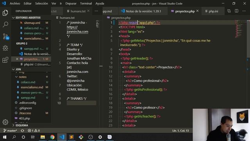Screen dimensions: 250x141
Task: Click the humans.txt breadcrumb
Action: click(67, 18)
